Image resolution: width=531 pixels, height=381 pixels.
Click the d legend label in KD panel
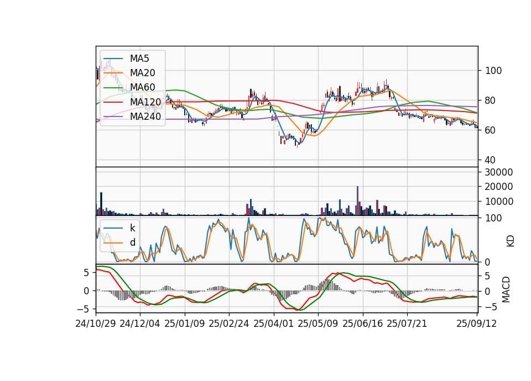[x=132, y=242]
